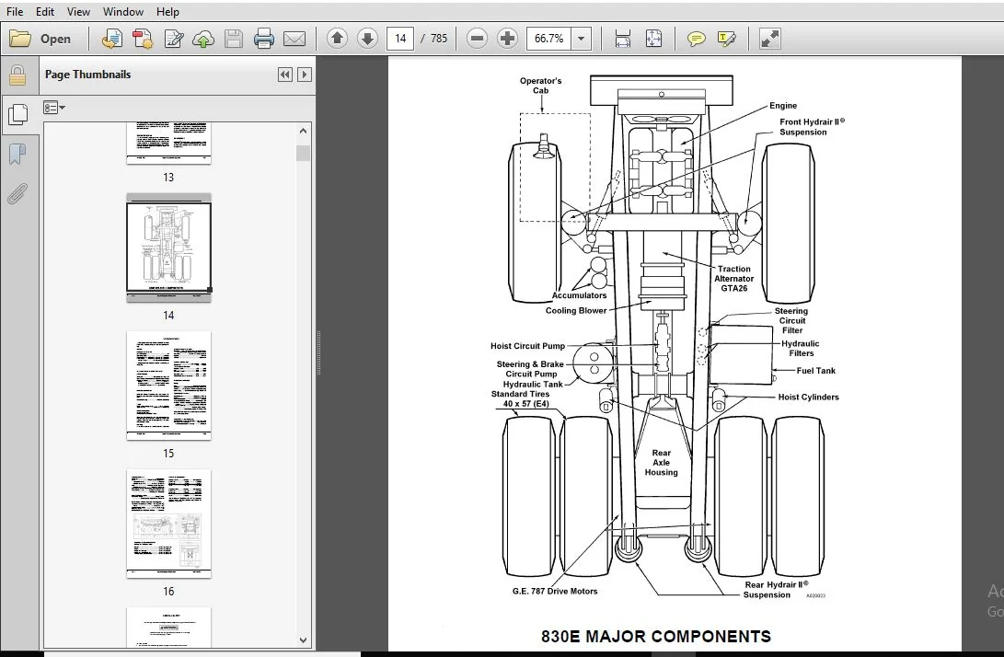Select the page 13 thumbnail
Screen dimensions: 1004x657
click(168, 144)
